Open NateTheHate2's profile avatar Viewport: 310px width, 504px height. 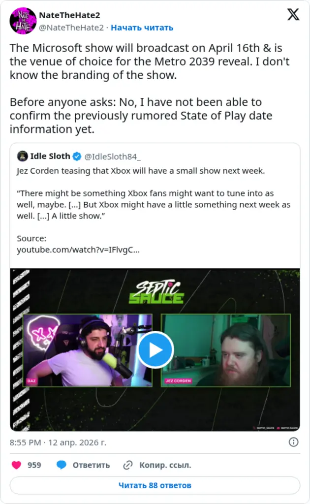click(x=22, y=21)
